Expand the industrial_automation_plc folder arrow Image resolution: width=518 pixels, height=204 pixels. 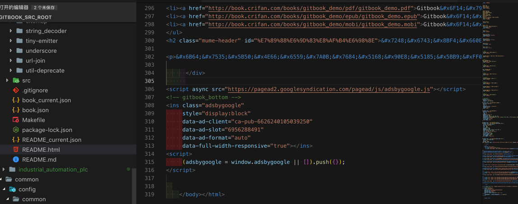(x=4, y=169)
